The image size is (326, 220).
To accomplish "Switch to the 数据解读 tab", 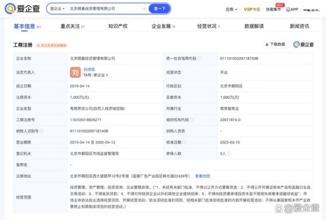I will tap(254, 26).
